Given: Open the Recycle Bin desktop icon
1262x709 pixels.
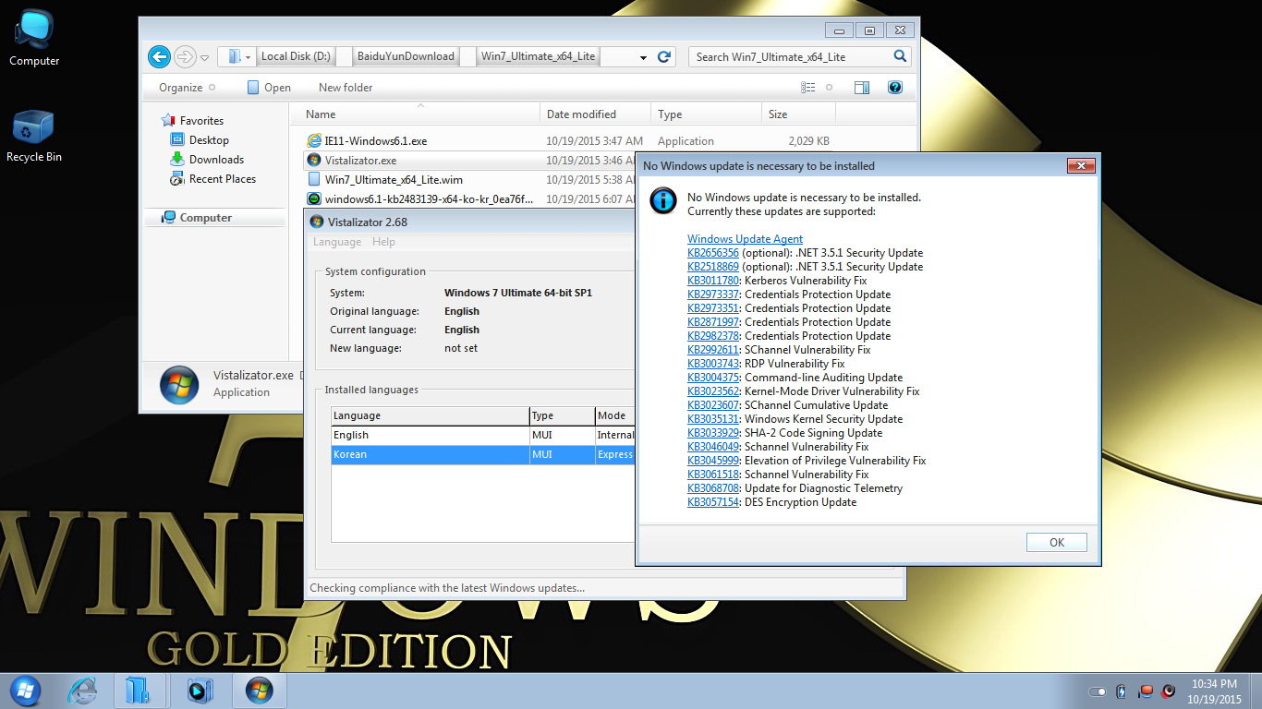Looking at the screenshot, I should tap(34, 137).
